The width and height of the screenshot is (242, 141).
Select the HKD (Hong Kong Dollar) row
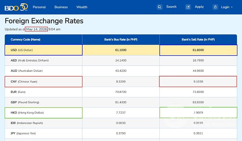point(121,113)
